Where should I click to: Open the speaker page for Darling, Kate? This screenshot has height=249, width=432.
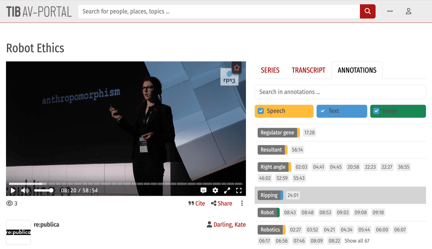[x=229, y=225]
